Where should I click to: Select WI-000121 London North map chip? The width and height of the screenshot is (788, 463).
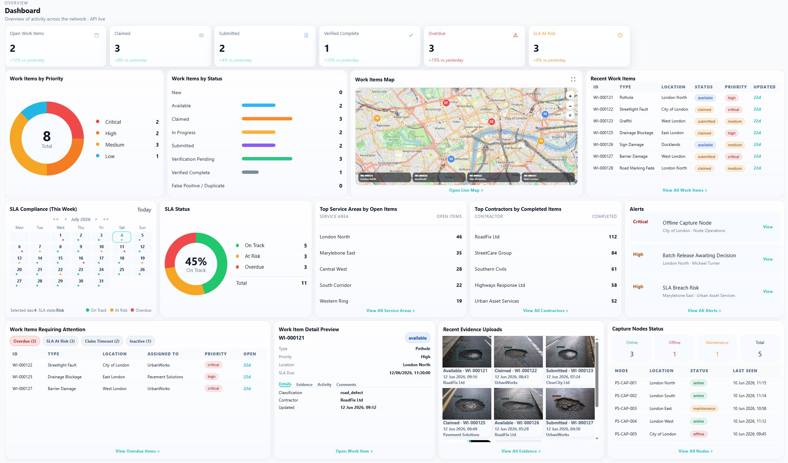(x=384, y=177)
